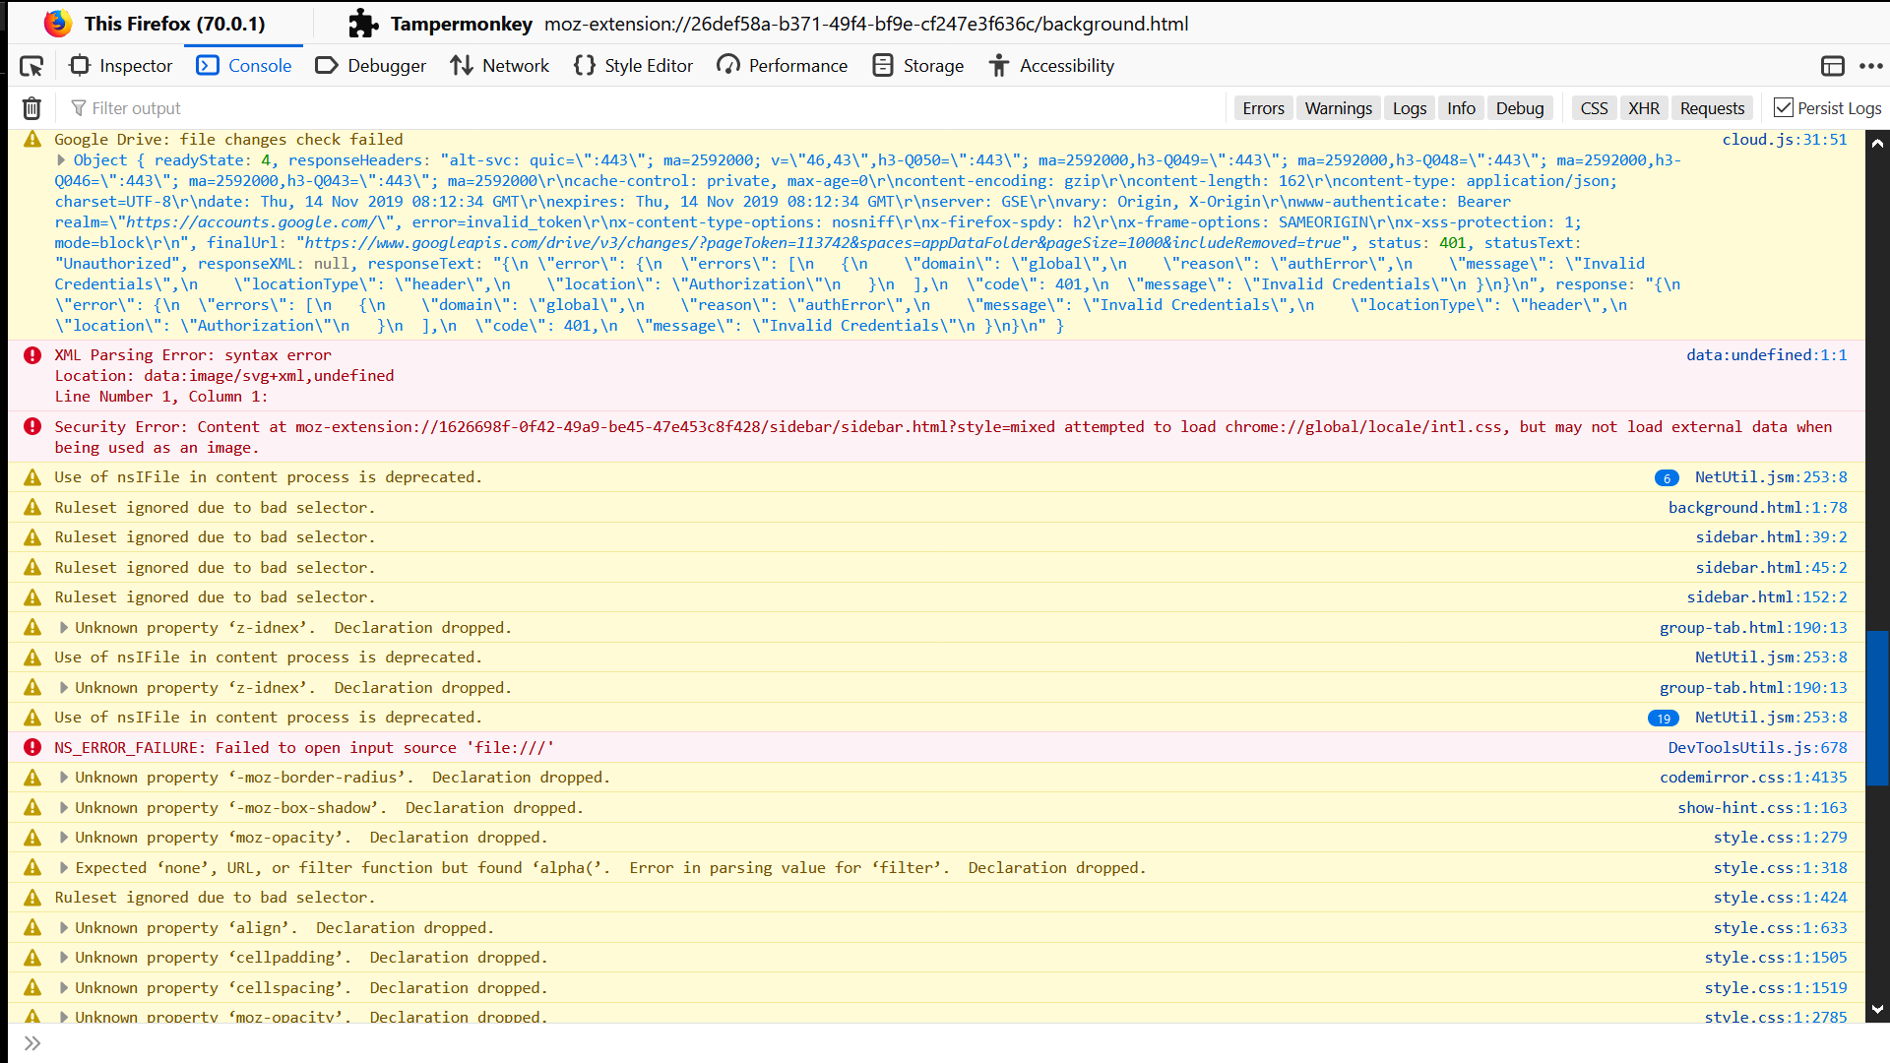Open the Performance panel
This screenshot has height=1063, width=1890.
pyautogui.click(x=782, y=65)
